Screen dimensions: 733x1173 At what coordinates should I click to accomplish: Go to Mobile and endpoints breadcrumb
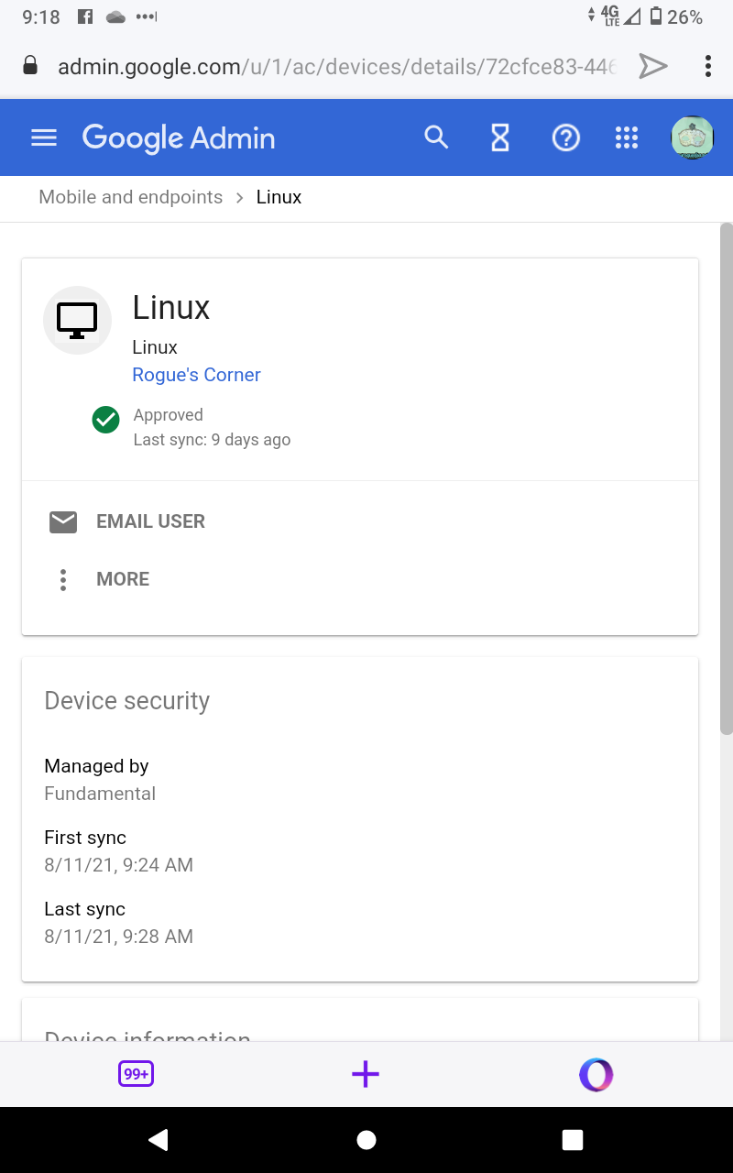coord(130,197)
